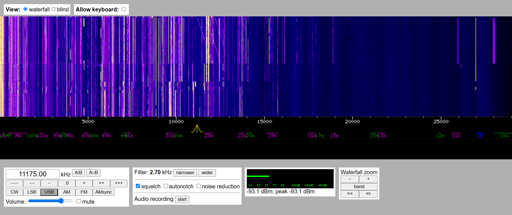Select the waterfall view radio button

(25, 9)
